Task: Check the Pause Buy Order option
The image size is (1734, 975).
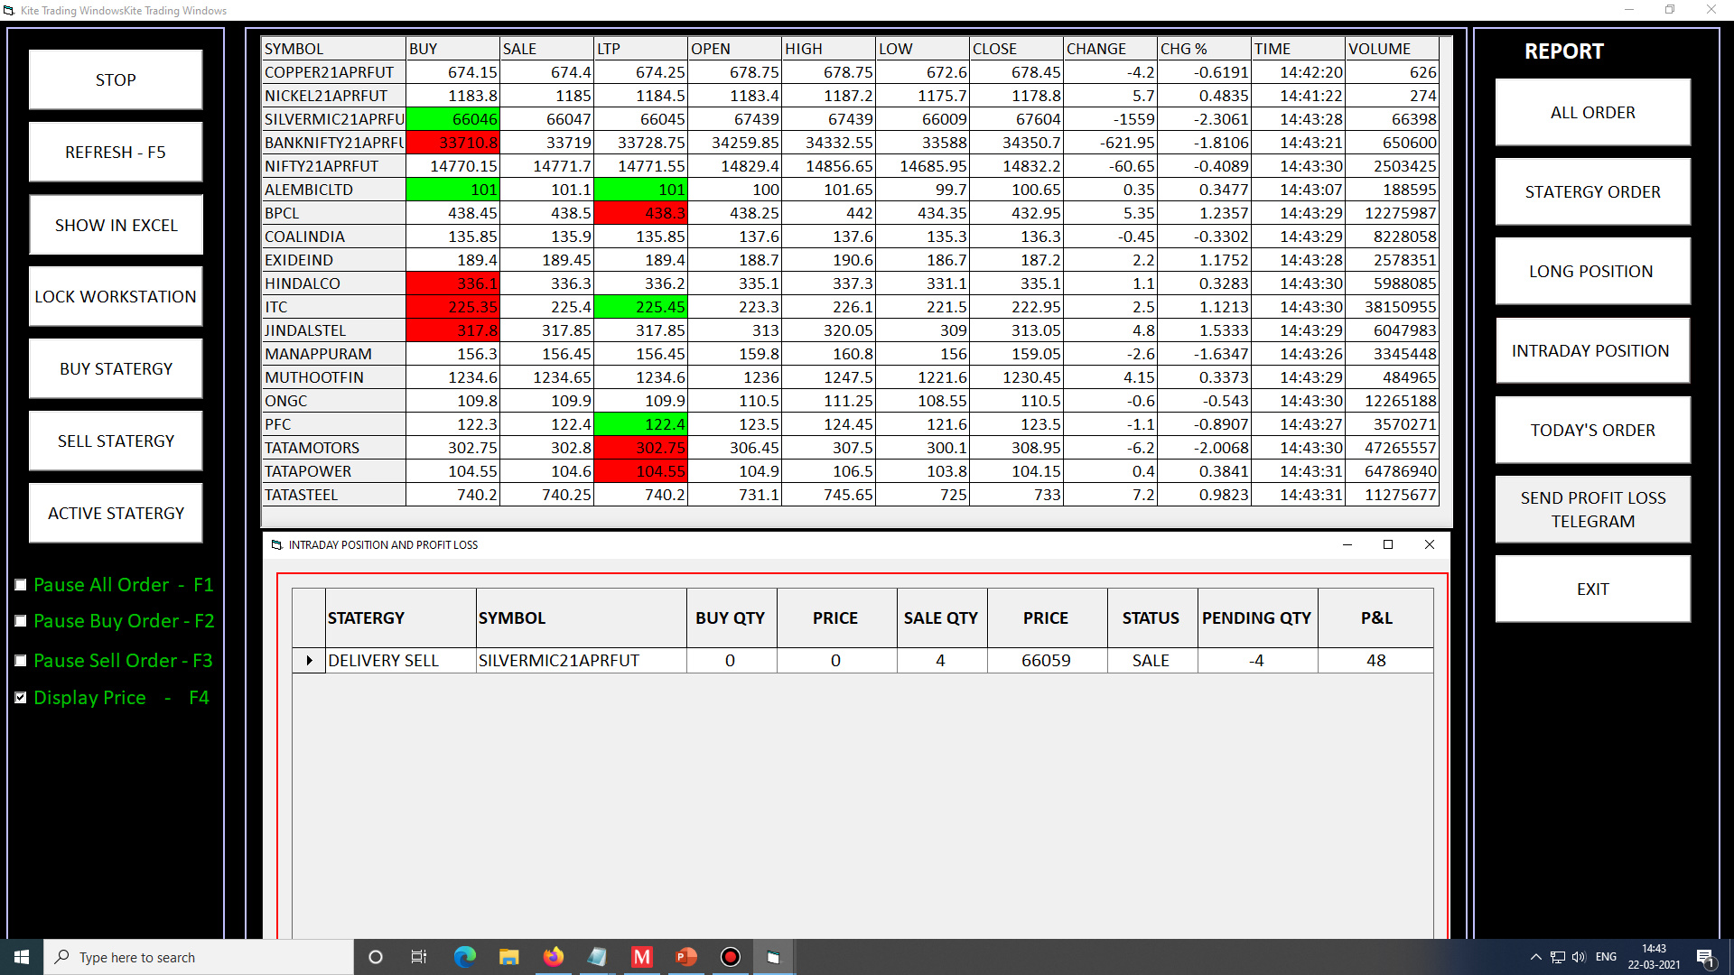Action: 21,621
